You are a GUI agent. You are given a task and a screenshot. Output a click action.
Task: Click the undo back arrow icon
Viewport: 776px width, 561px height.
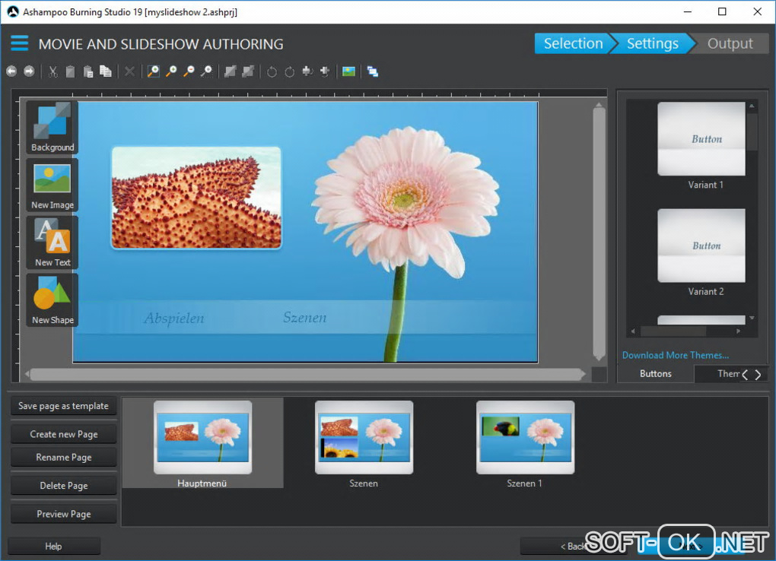click(x=11, y=71)
